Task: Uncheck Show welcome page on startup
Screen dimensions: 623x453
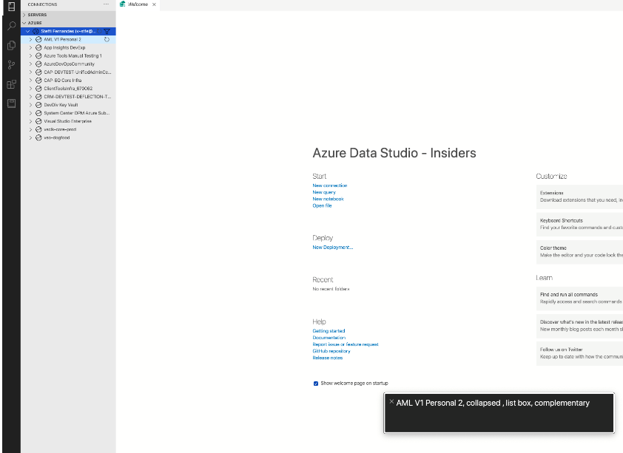Action: pos(316,383)
